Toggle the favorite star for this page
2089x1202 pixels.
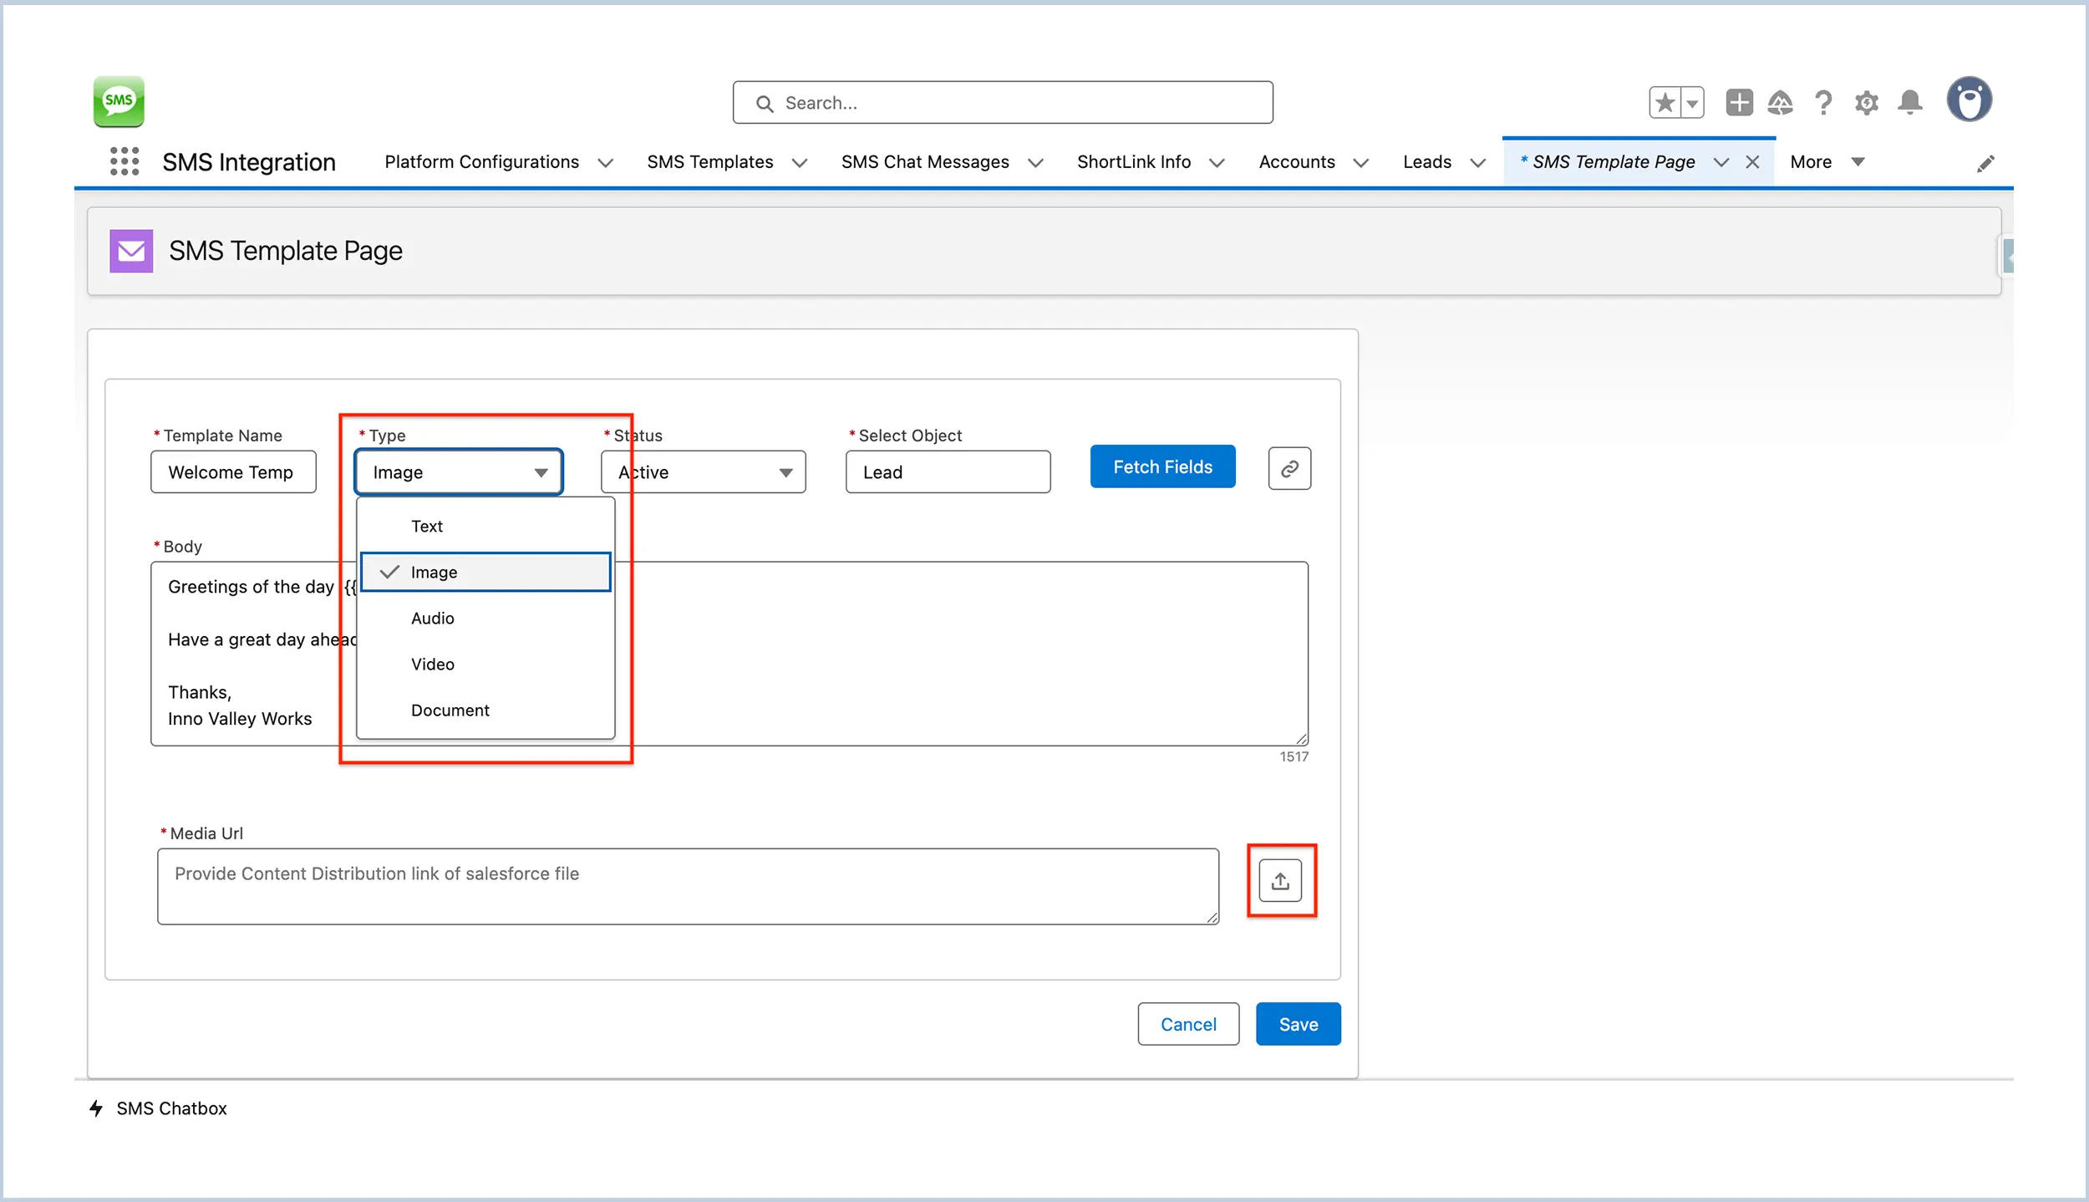tap(1664, 101)
